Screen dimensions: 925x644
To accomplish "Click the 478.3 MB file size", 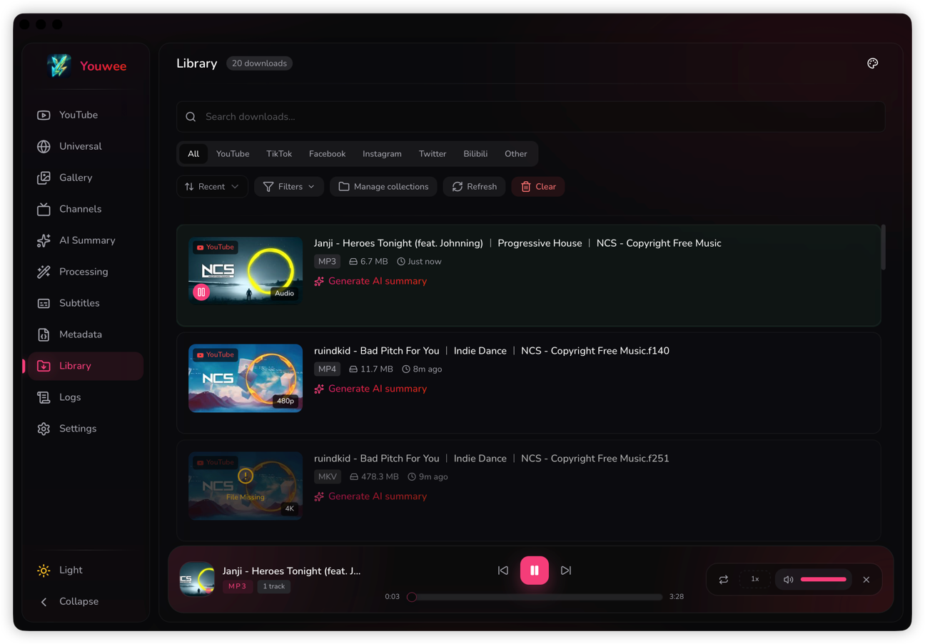I will pyautogui.click(x=374, y=477).
